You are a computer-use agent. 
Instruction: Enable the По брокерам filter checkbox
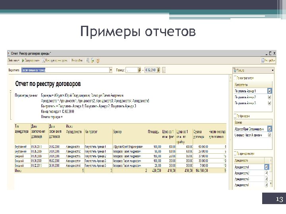coord(235,116)
